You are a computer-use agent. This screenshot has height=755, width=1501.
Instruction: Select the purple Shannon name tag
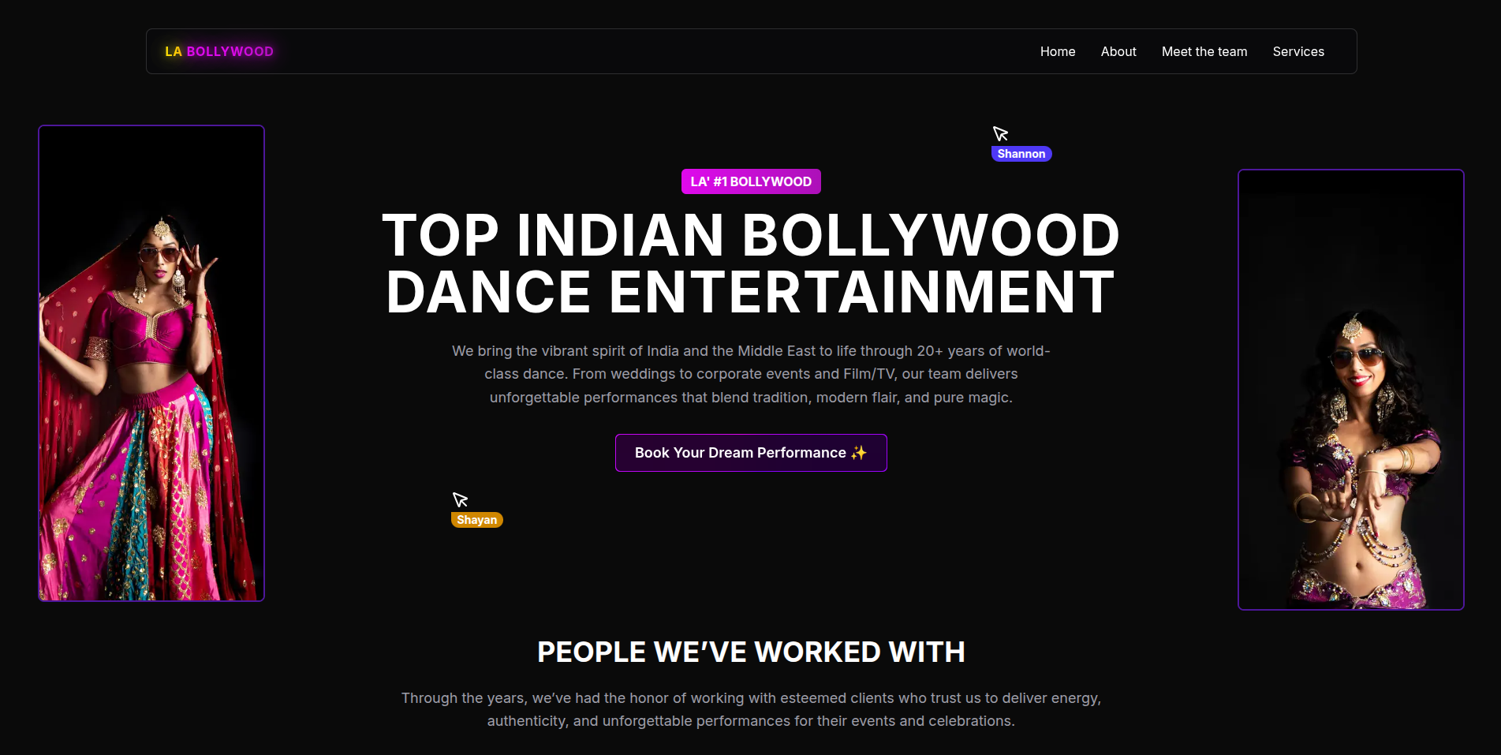(x=1021, y=154)
